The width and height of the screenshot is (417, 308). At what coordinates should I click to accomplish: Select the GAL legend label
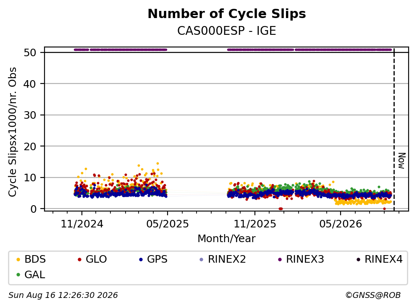(35, 275)
